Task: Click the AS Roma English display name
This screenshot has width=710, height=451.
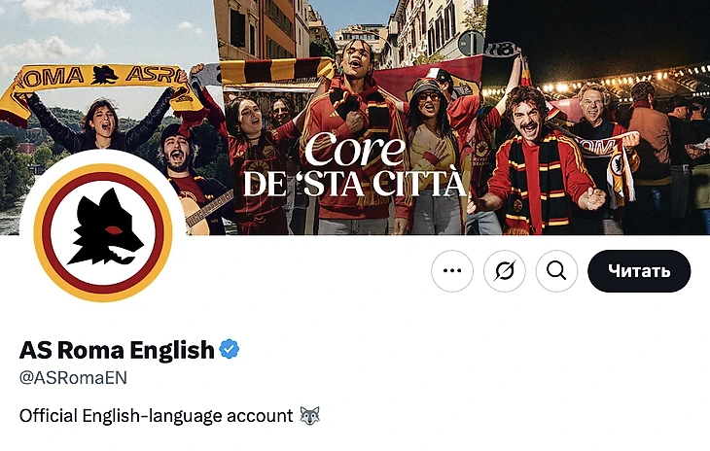Action: 117,350
